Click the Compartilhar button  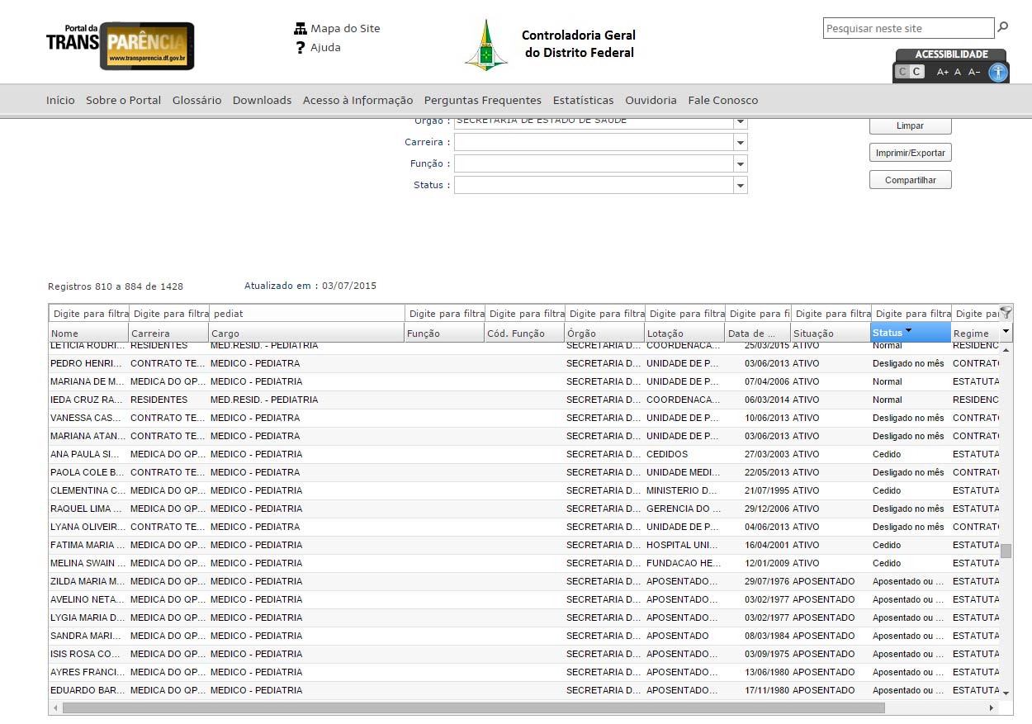click(910, 180)
